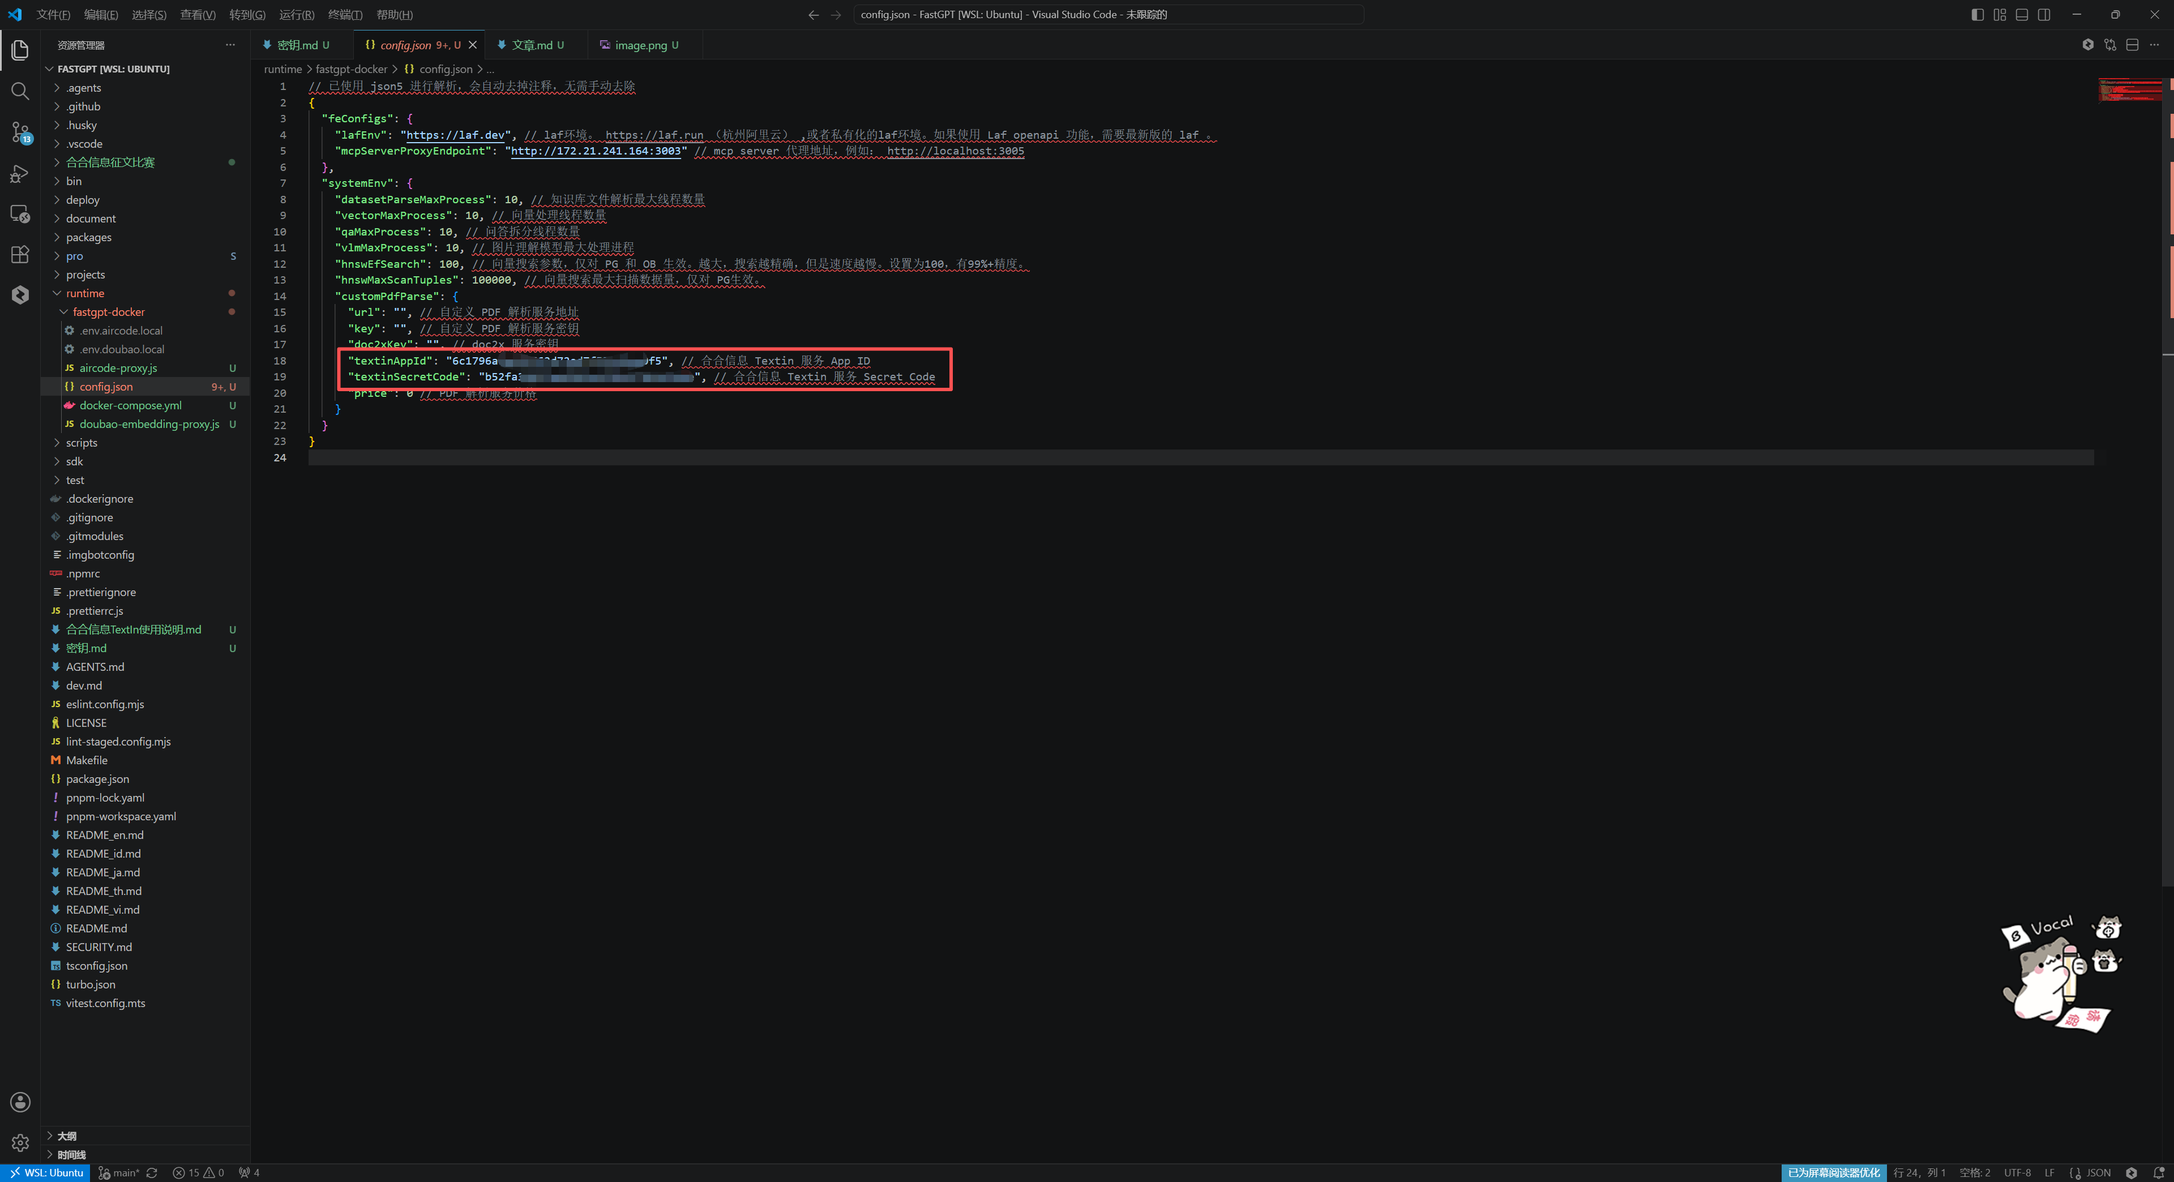Click the synchronize changes icon in status bar

click(152, 1173)
